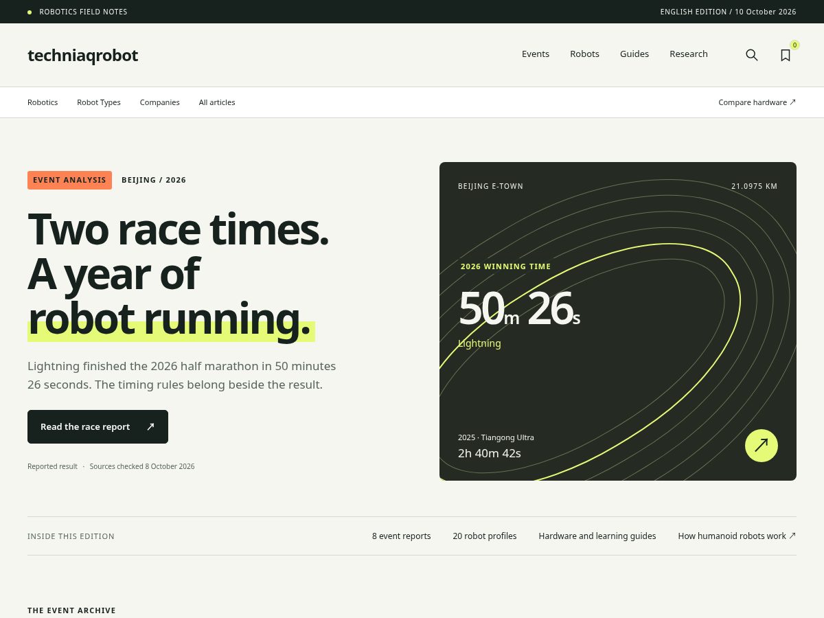824x618 pixels.
Task: Open the Robots menu item
Action: pyautogui.click(x=584, y=54)
